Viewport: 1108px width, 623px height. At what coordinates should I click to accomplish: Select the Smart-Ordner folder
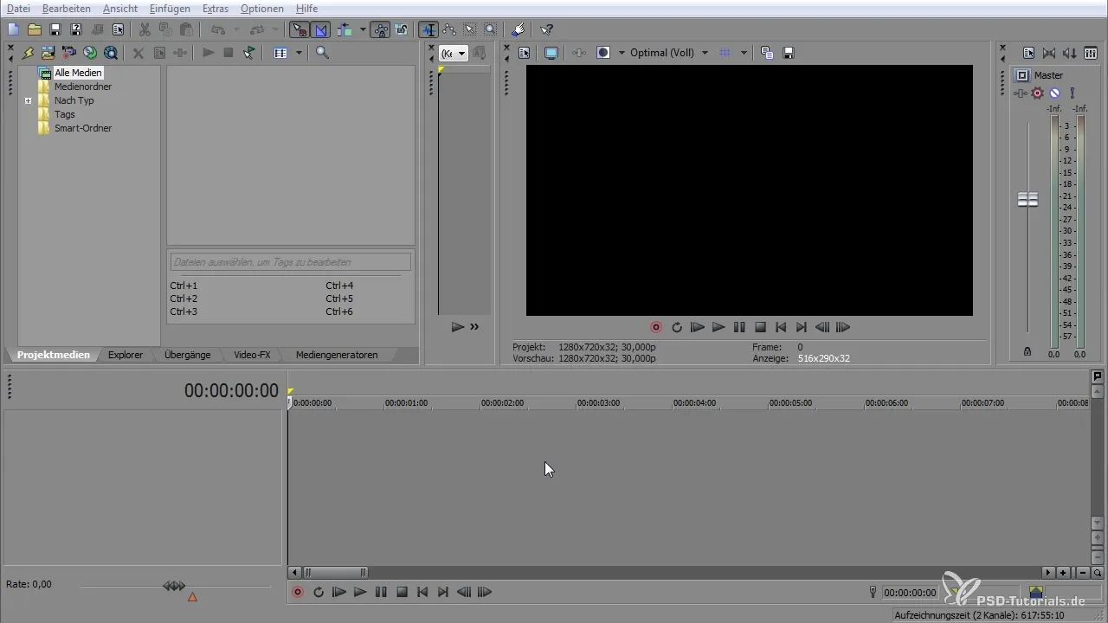83,128
